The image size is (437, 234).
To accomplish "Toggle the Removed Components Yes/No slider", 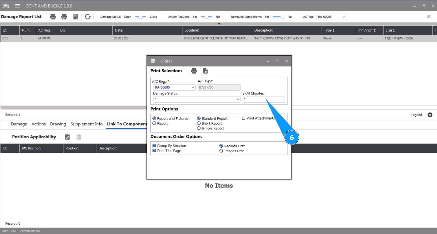I will 279,17.
